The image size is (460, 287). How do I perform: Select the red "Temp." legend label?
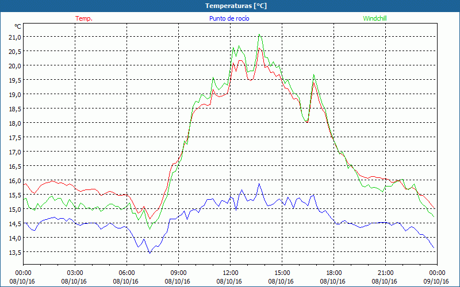pos(84,18)
